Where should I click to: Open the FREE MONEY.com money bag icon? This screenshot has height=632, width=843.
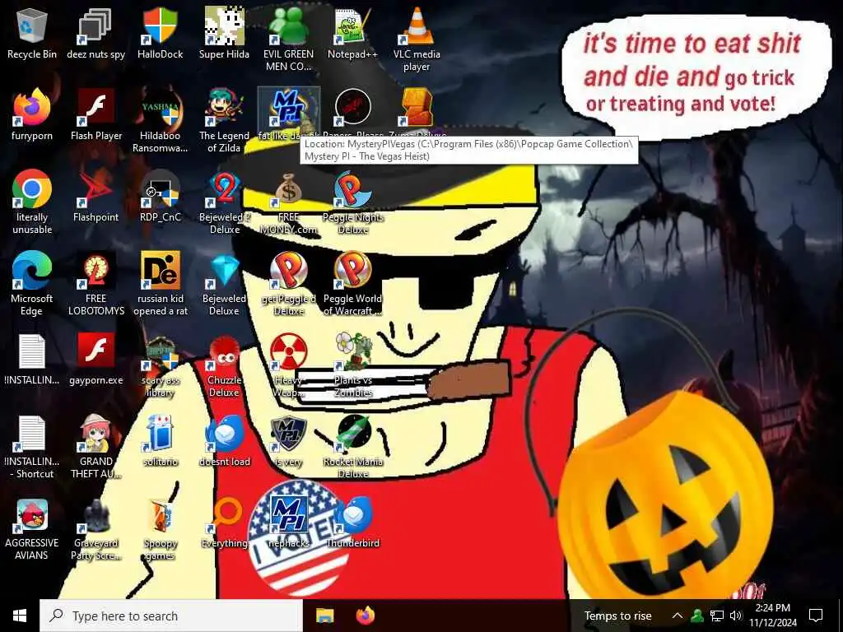pyautogui.click(x=288, y=202)
